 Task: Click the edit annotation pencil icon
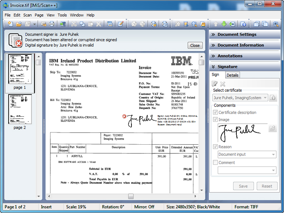pyautogui.click(x=121, y=24)
